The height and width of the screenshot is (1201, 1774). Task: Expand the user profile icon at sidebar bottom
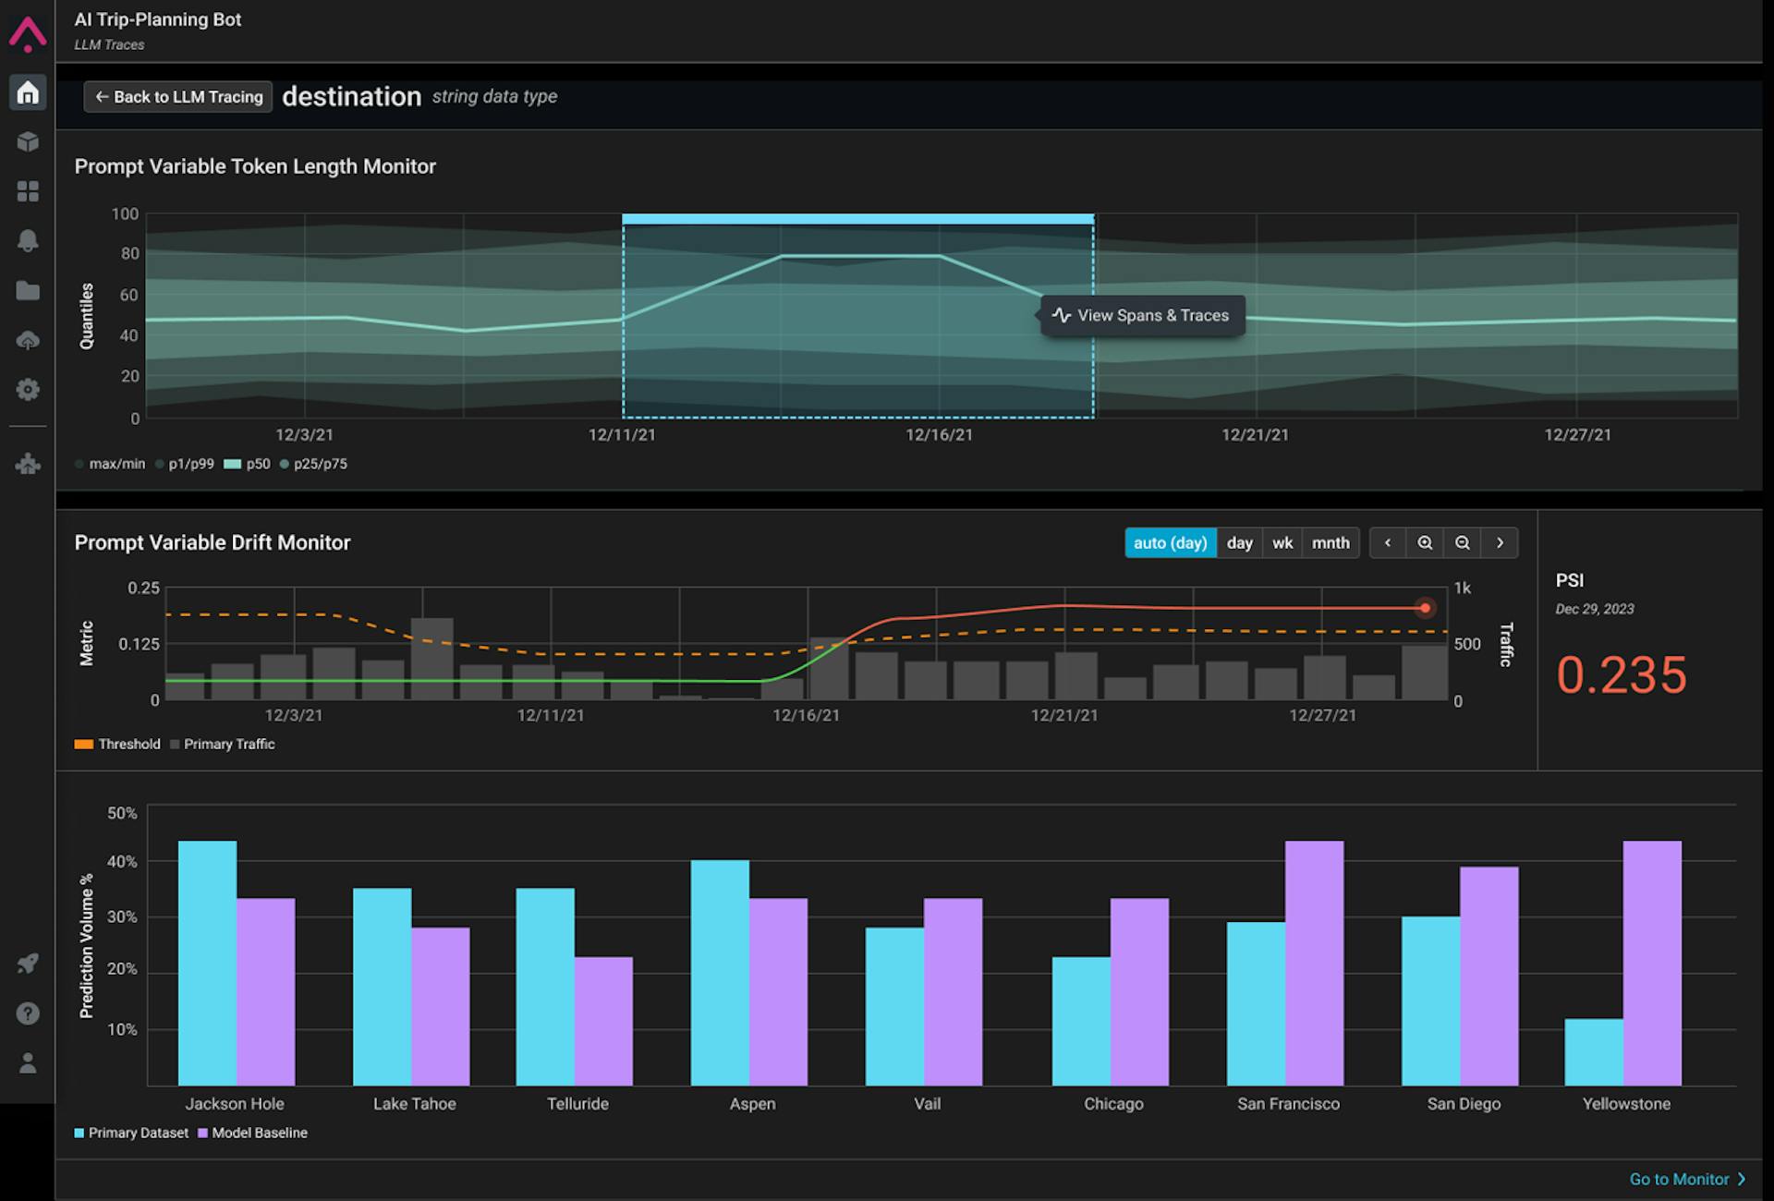point(28,1063)
